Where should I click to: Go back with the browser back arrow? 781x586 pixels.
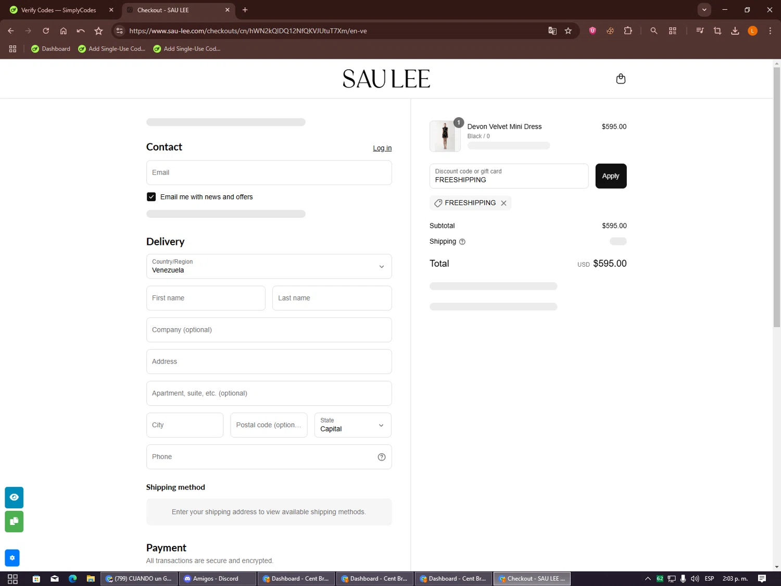click(x=11, y=31)
